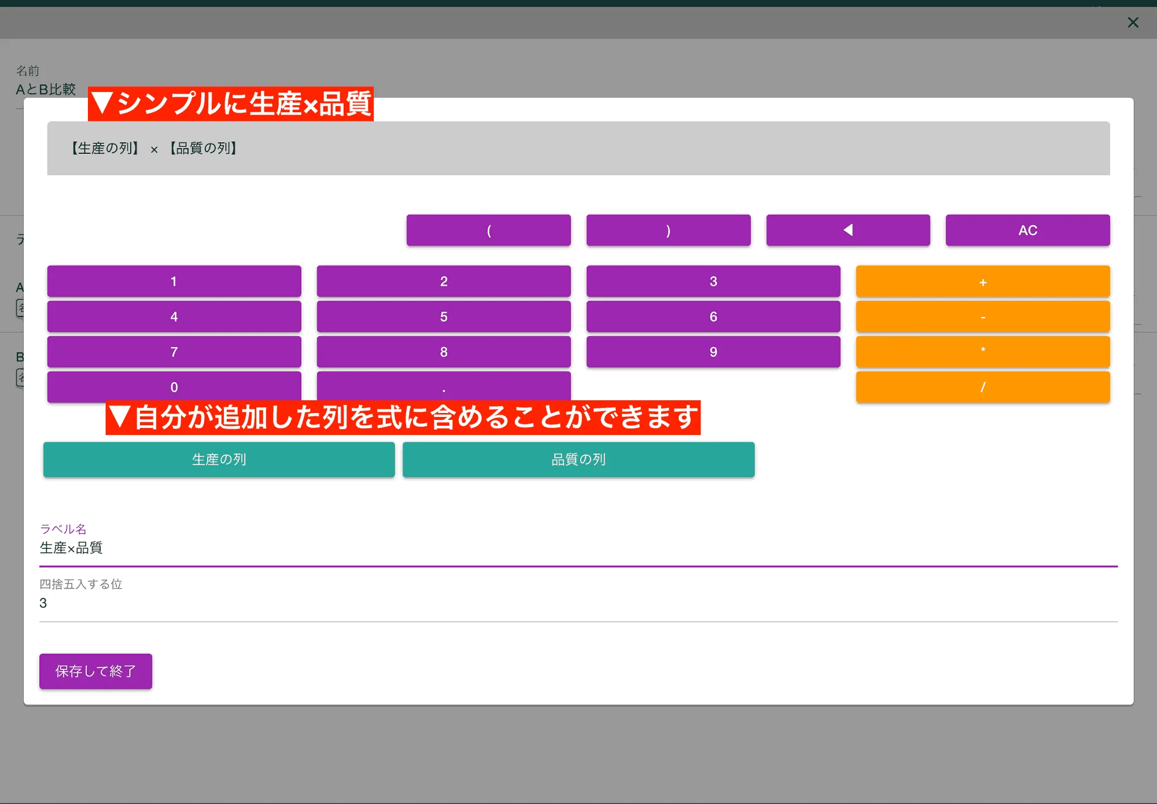This screenshot has height=804, width=1157.
Task: Click number 0 on the keypad
Action: [174, 386]
